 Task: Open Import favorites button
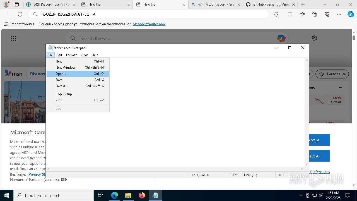pyautogui.click(x=19, y=24)
